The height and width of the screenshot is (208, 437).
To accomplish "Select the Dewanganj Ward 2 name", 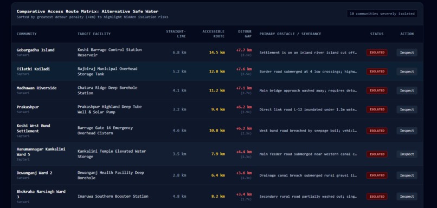I will pyautogui.click(x=34, y=173).
